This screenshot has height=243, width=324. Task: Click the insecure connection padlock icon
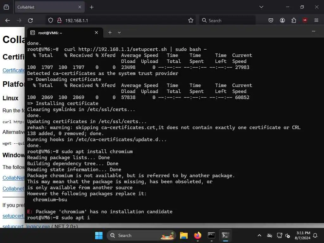point(59,21)
